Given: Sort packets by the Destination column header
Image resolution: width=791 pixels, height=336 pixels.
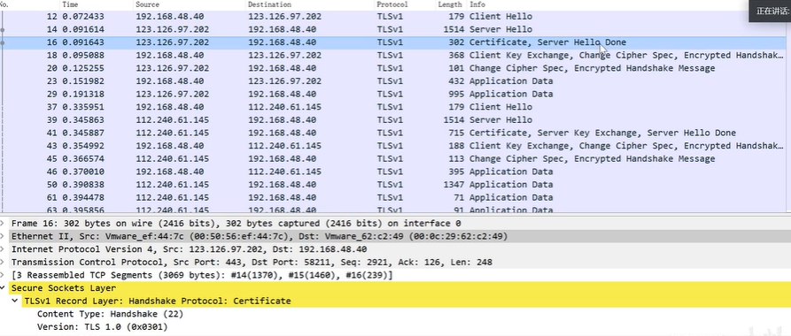Looking at the screenshot, I should click(310, 4).
